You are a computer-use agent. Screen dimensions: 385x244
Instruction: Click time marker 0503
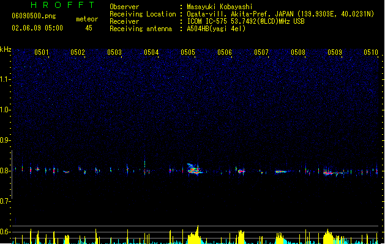114,52
